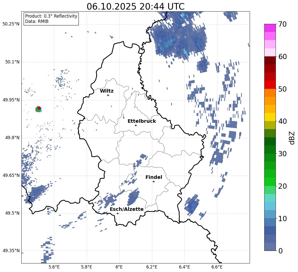This screenshot has height=272, width=298.
Task: Click the colorbar tick value 10
Action: coord(282,218)
